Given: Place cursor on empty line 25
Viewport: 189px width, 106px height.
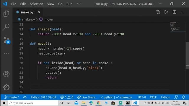Looking at the screenshot, I should [x=100, y=87].
